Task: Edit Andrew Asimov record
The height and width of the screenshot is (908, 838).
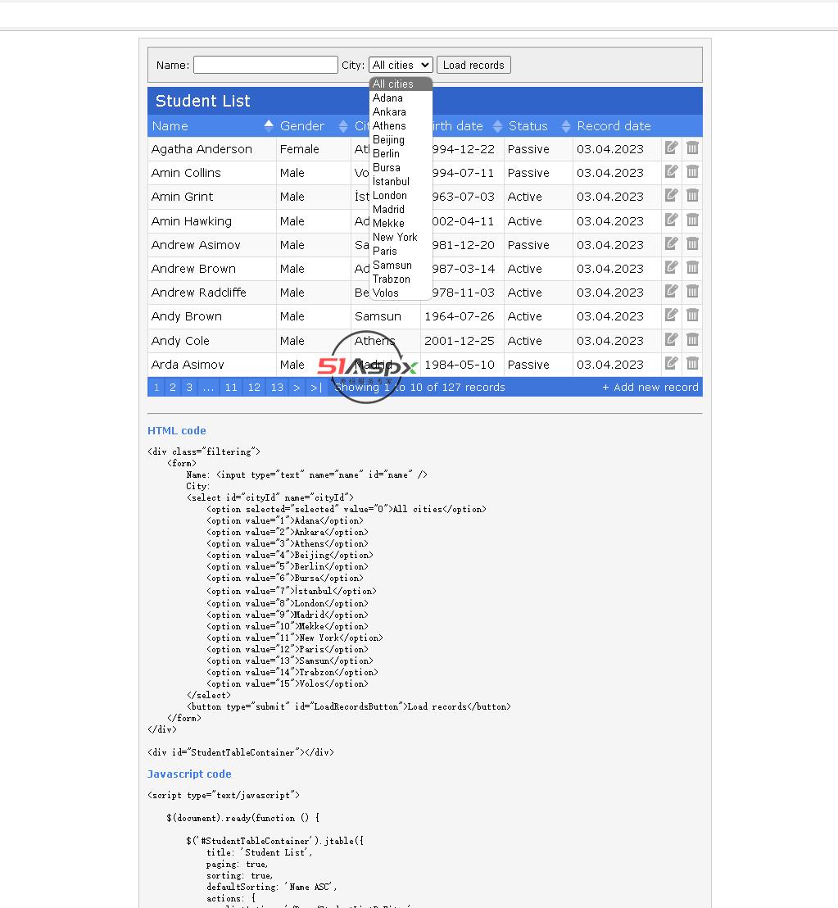Action: [672, 243]
